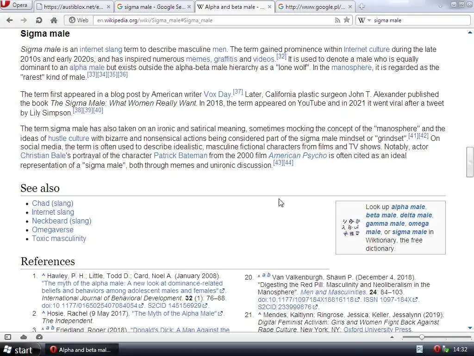Click the scrollbar up arrow
474x356 pixels.
point(470,32)
